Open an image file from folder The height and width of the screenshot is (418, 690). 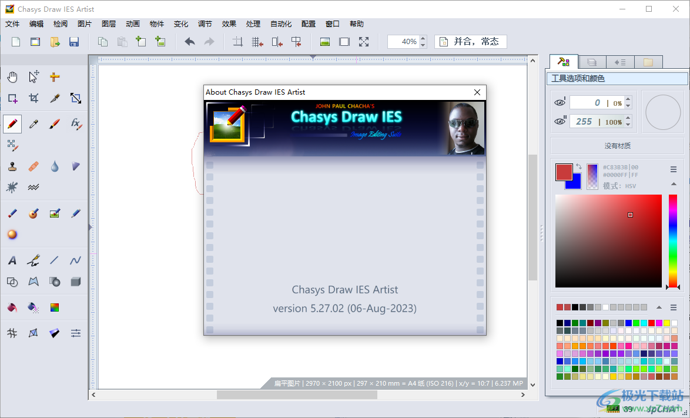click(55, 42)
